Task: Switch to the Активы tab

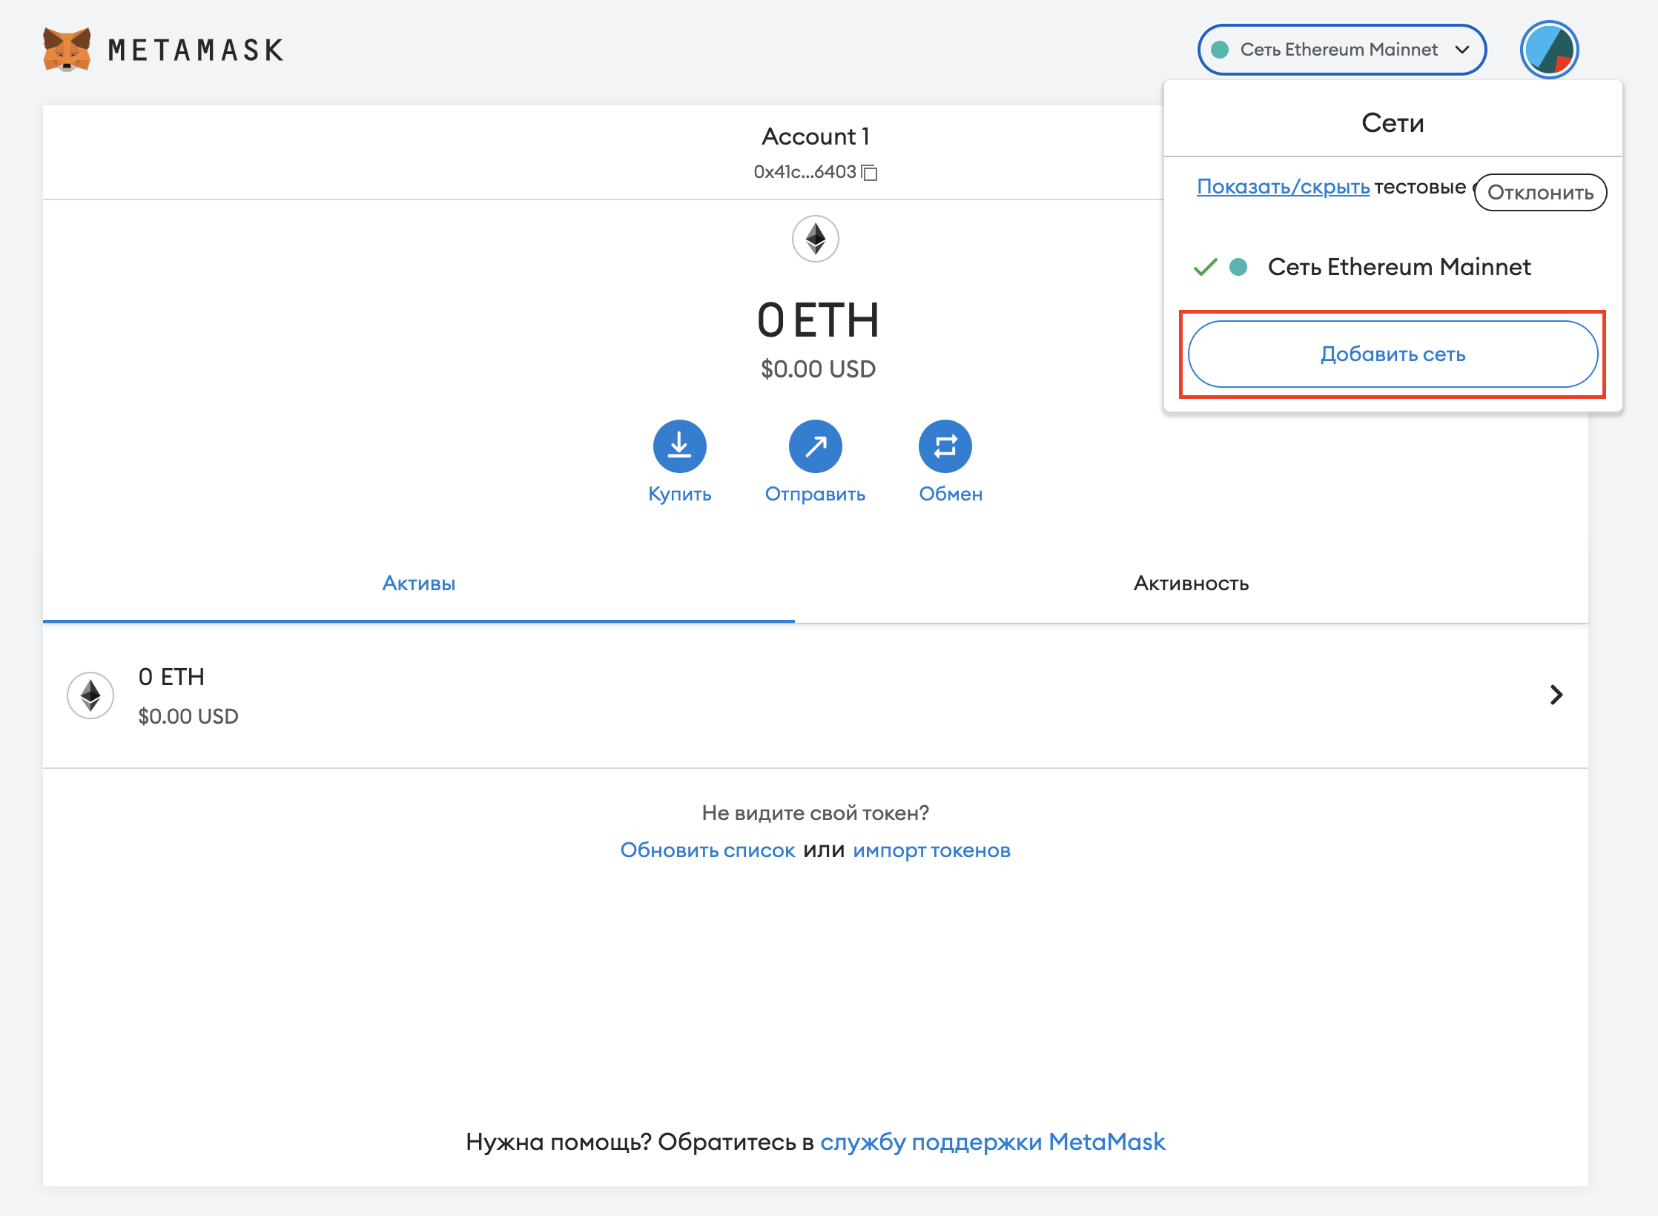Action: [418, 584]
